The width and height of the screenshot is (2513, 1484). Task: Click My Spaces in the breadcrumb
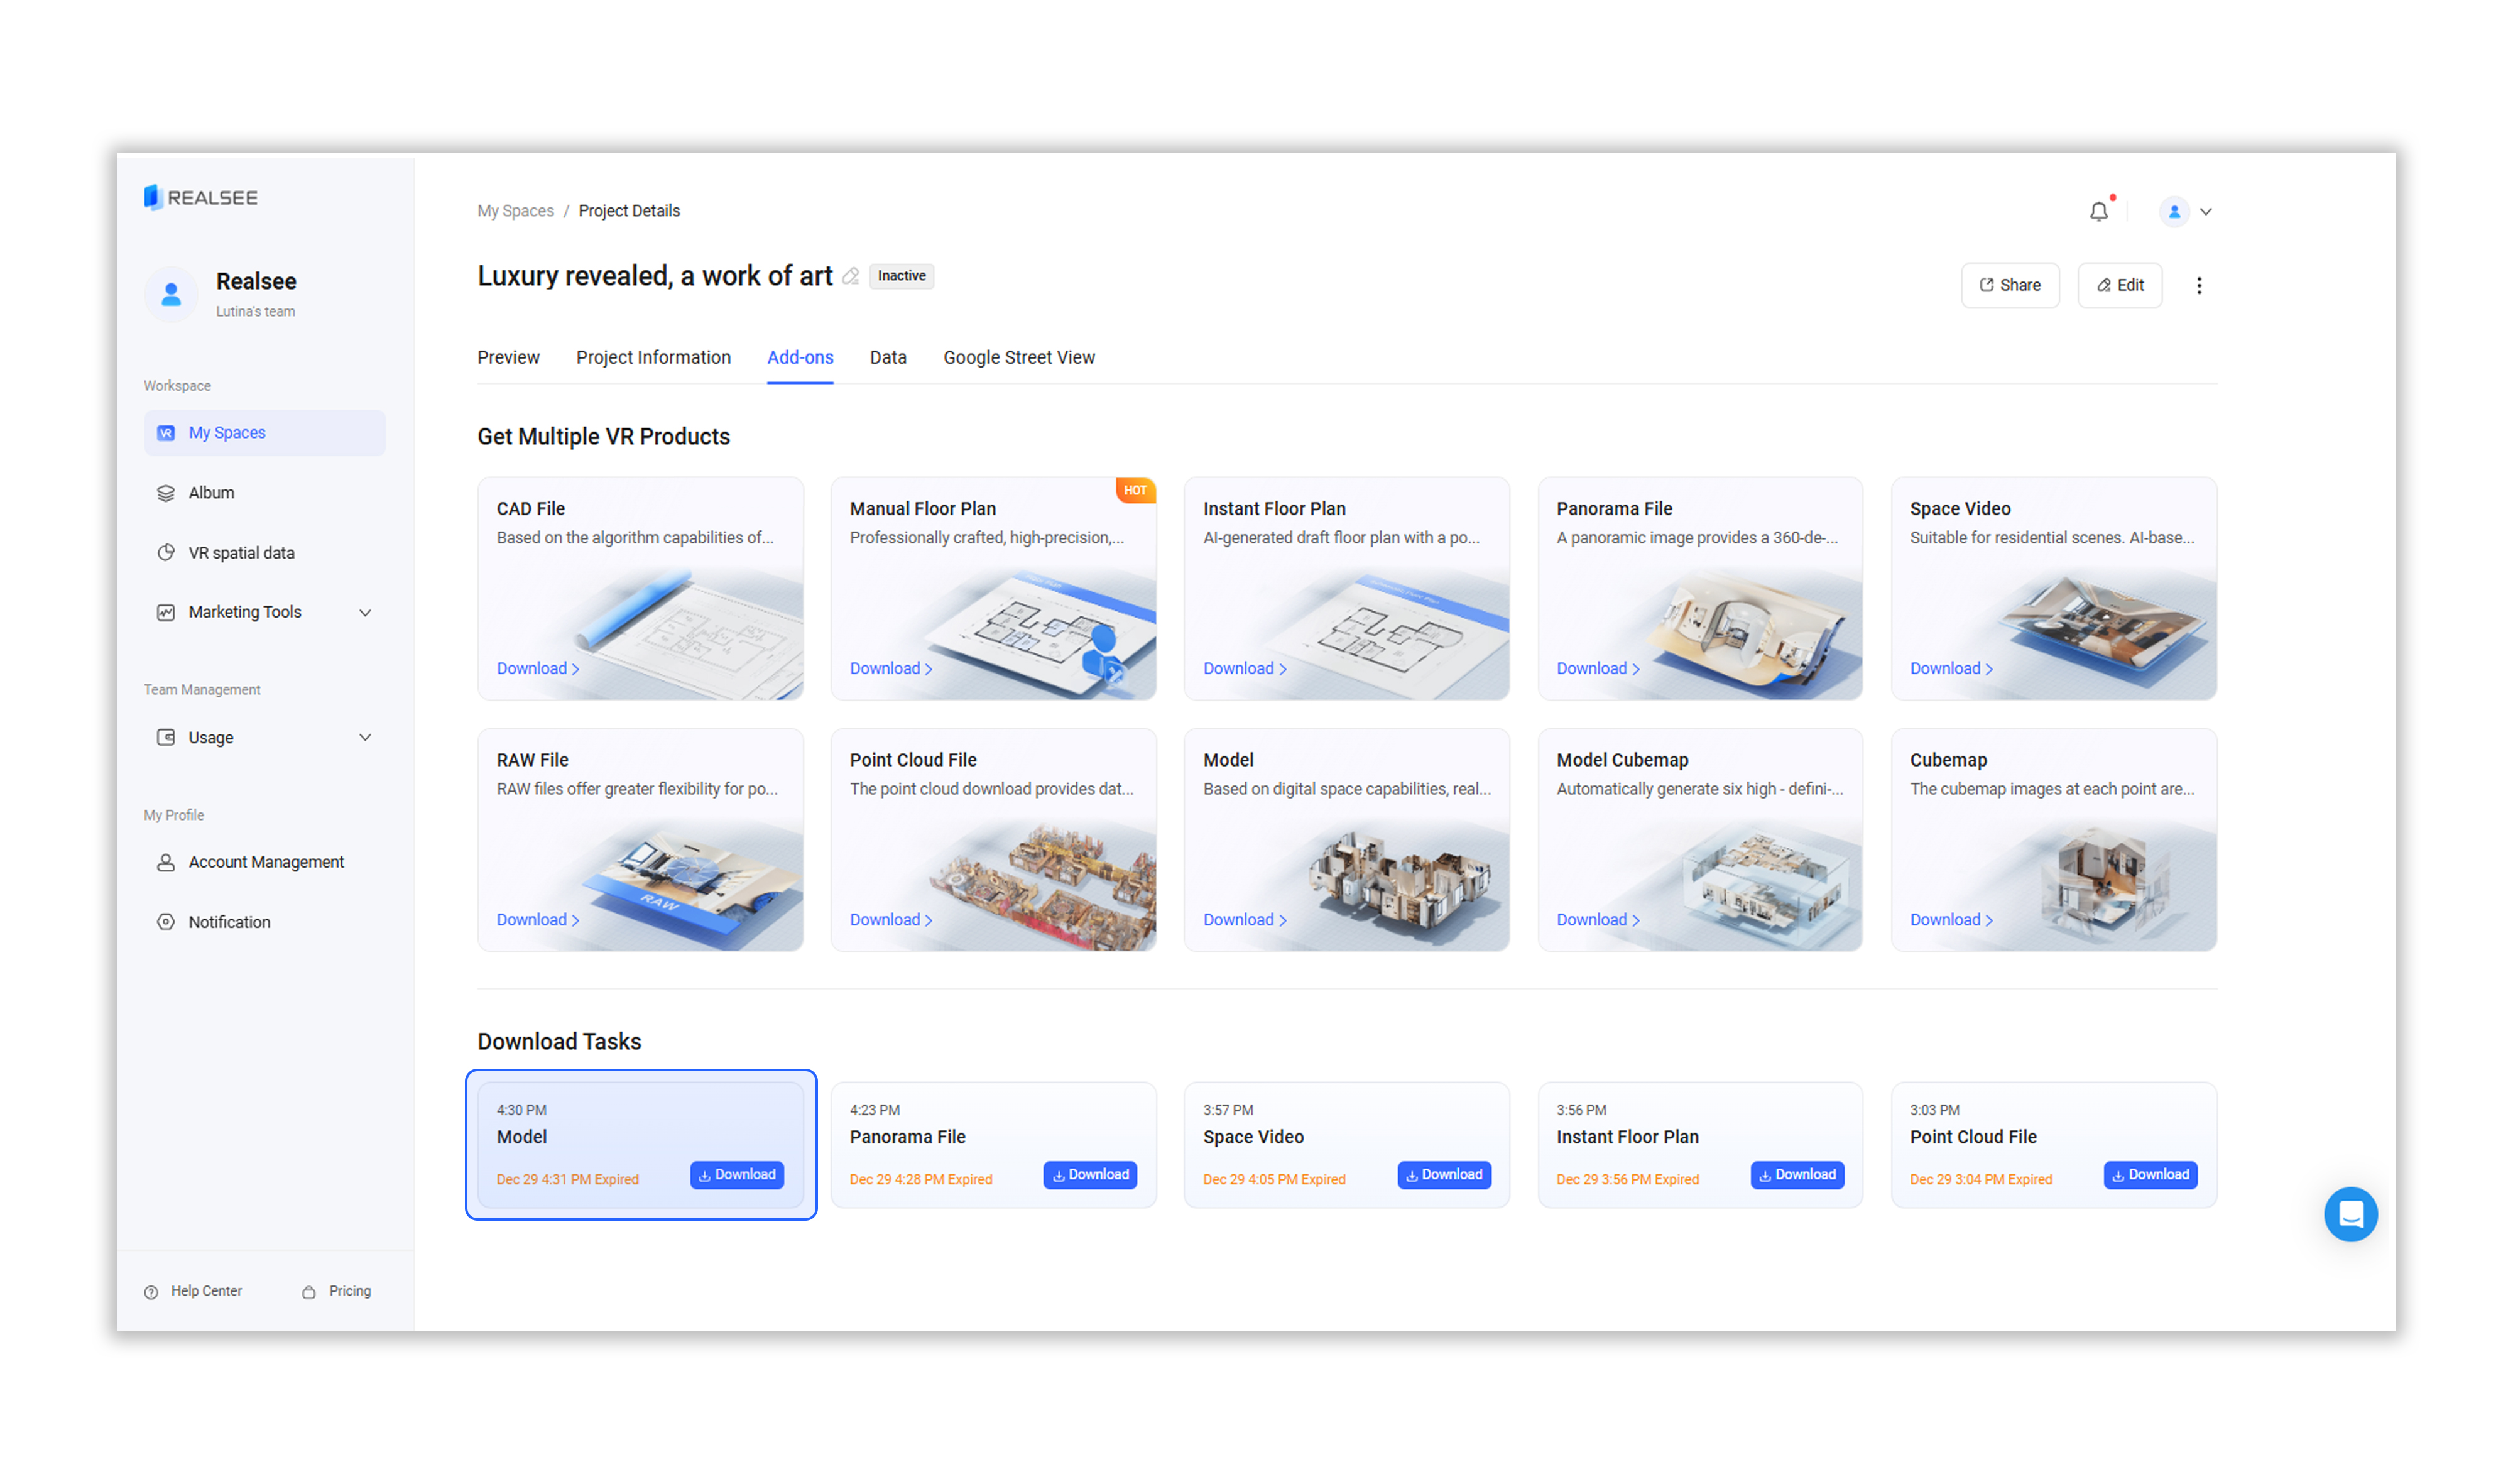pos(515,211)
